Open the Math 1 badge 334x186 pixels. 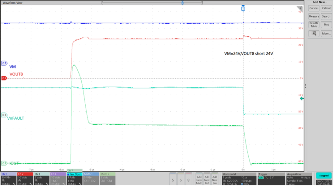91,179
